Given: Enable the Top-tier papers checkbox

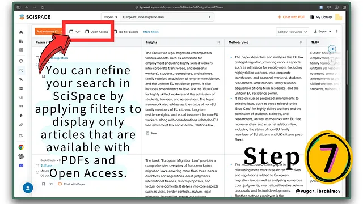Looking at the screenshot, I should click(x=115, y=32).
